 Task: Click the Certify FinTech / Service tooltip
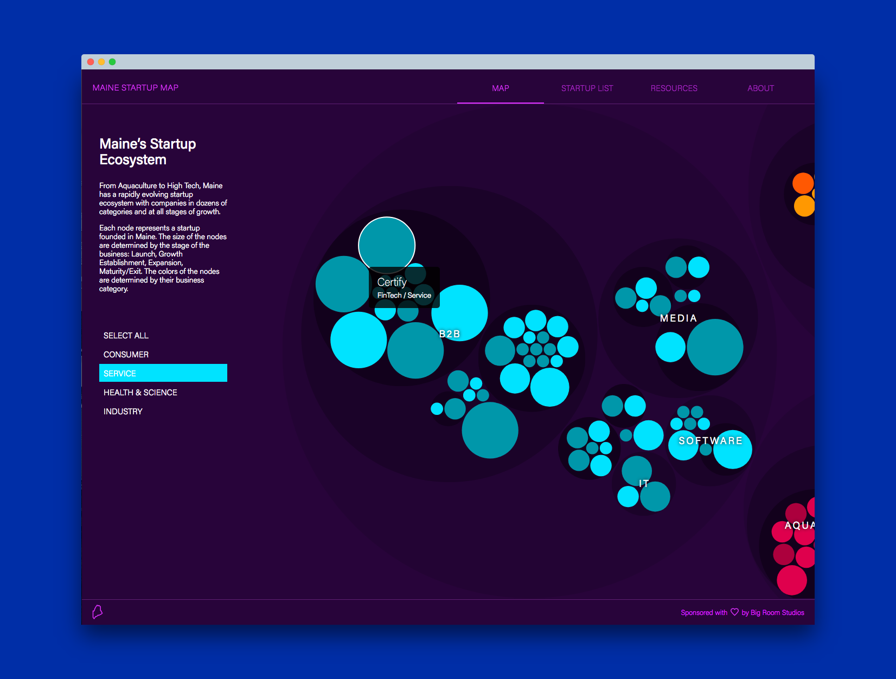click(404, 287)
